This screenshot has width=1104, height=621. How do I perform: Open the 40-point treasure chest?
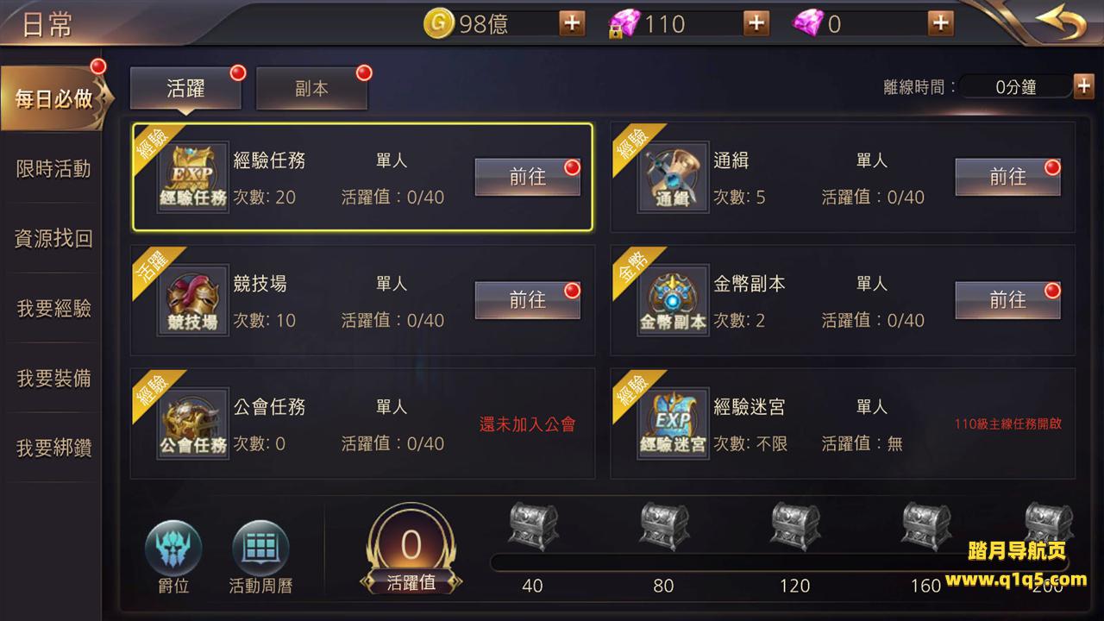[x=533, y=526]
